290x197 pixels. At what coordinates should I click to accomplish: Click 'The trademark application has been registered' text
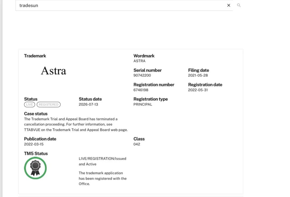(103, 178)
